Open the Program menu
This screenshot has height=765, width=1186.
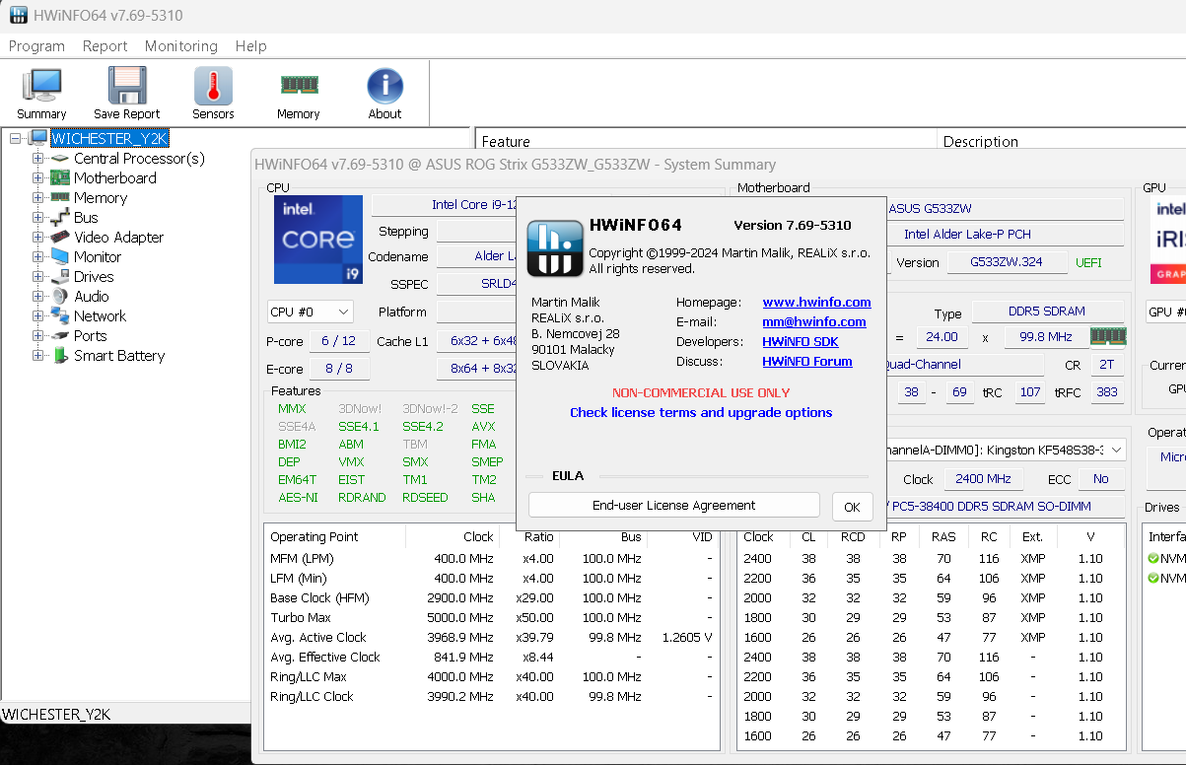click(x=36, y=46)
